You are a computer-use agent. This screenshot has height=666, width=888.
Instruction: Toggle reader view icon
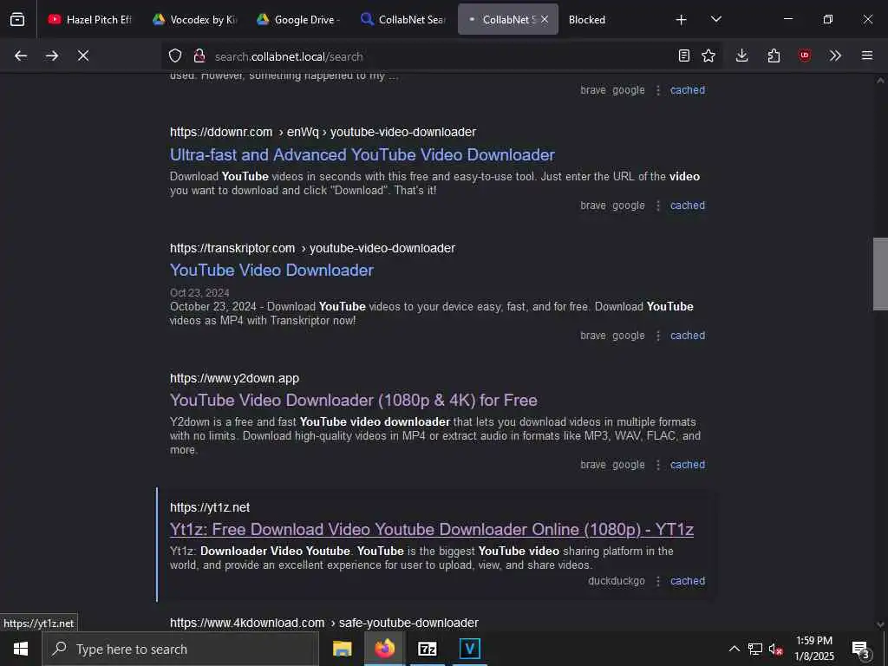[x=684, y=55]
